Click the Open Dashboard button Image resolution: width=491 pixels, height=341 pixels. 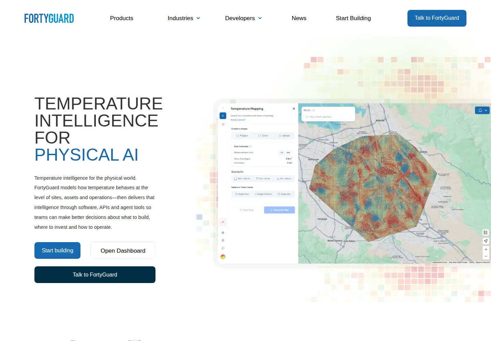click(123, 251)
